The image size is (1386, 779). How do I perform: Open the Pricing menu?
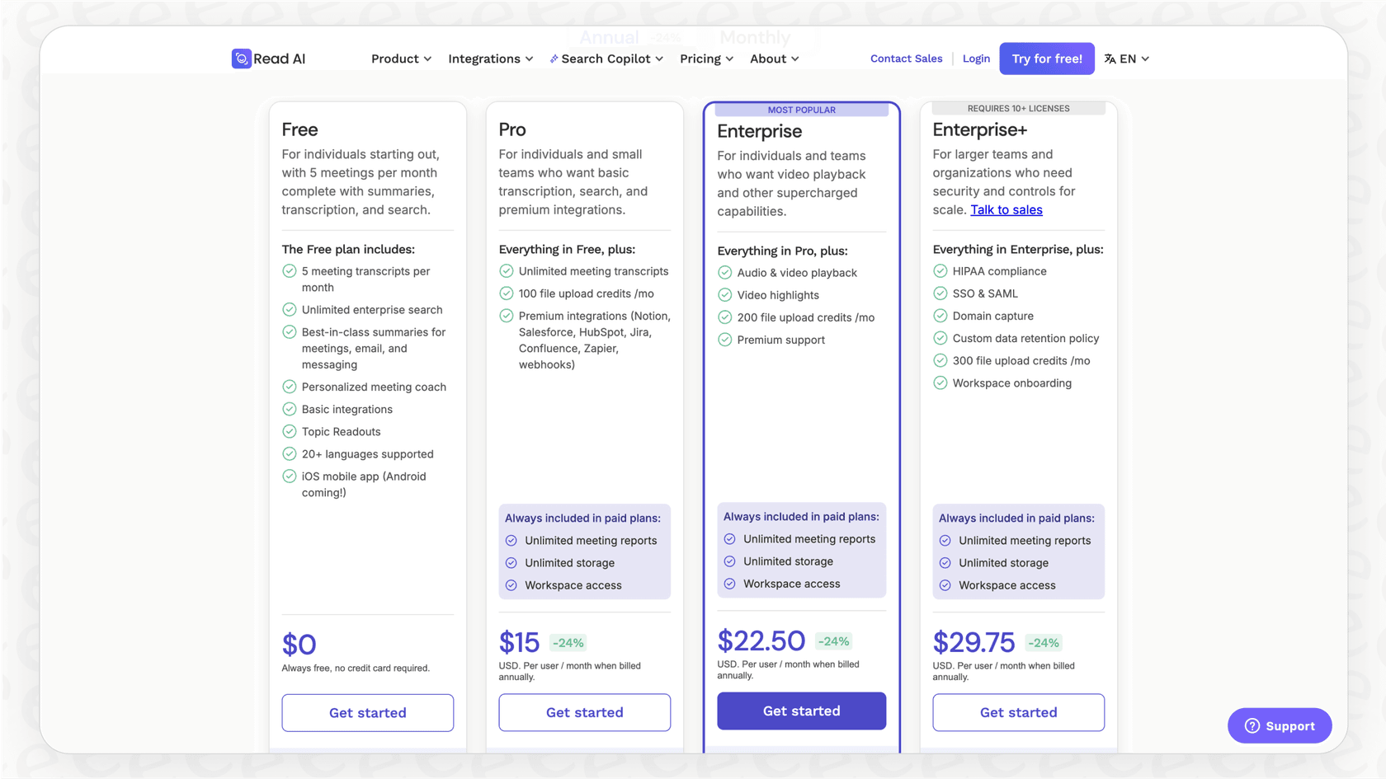706,59
